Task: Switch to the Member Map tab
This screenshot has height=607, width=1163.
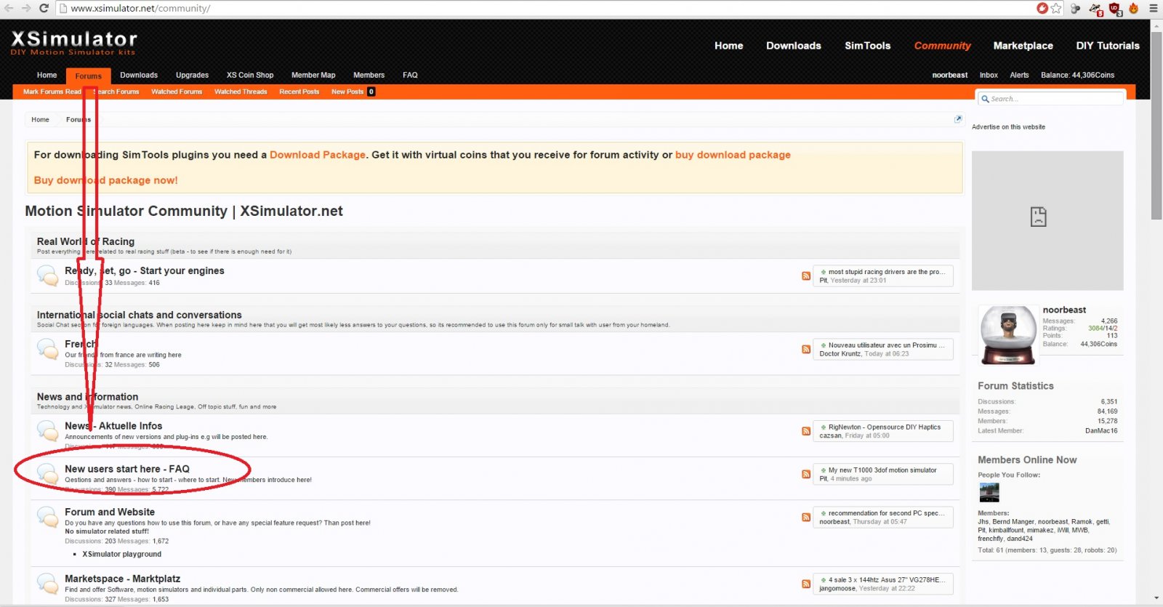Action: tap(313, 76)
